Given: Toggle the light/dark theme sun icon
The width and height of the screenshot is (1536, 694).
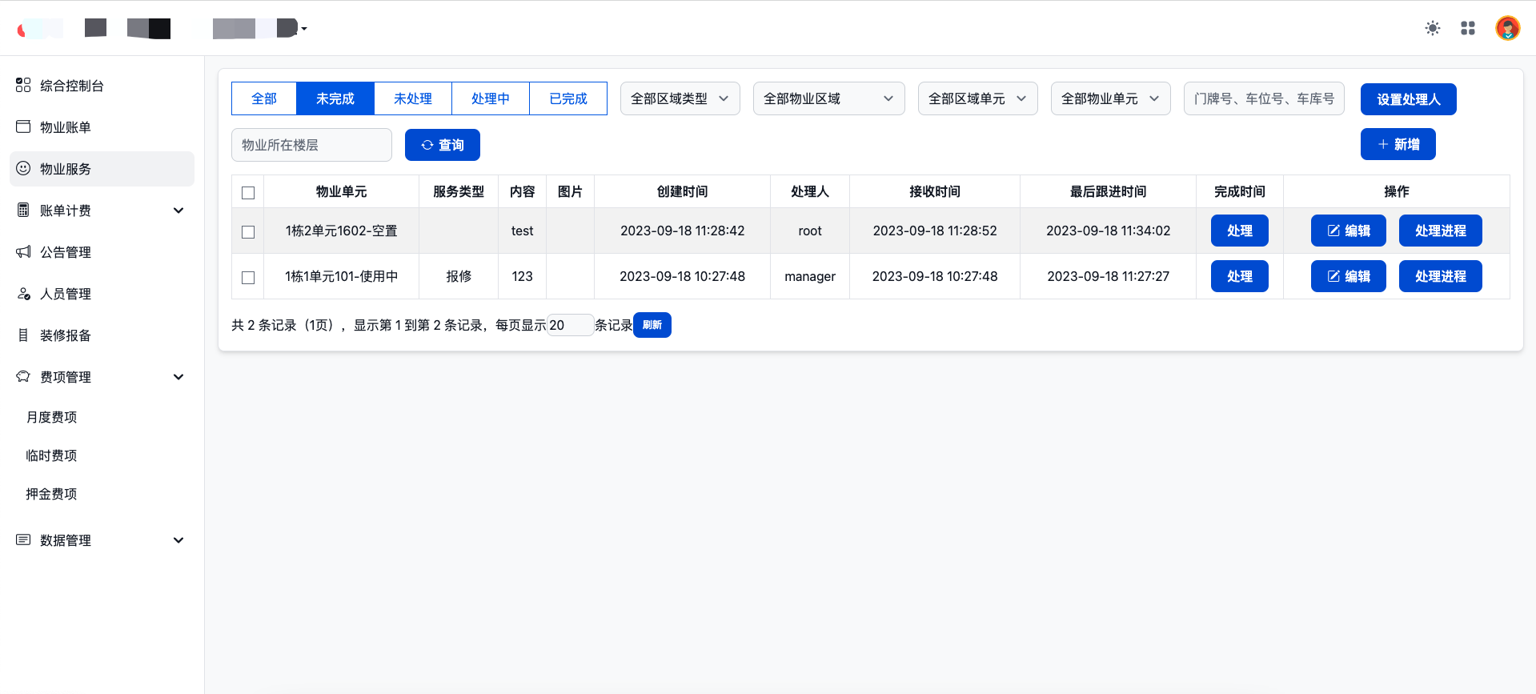Looking at the screenshot, I should [1433, 28].
